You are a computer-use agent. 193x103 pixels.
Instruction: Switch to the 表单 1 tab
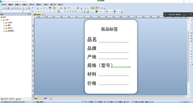46,98
